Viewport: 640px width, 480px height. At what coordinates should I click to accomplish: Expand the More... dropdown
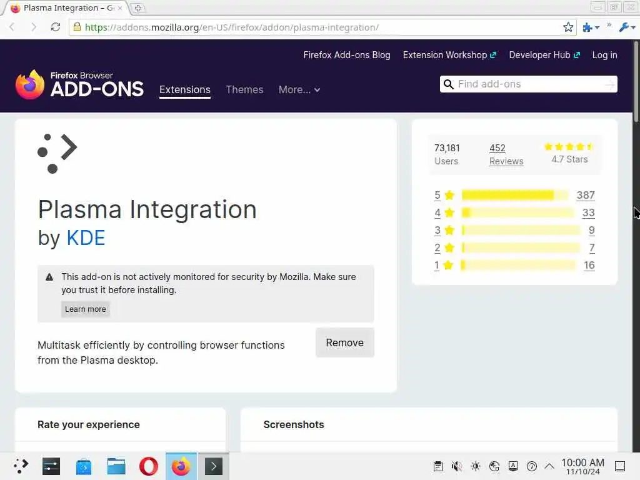[299, 90]
